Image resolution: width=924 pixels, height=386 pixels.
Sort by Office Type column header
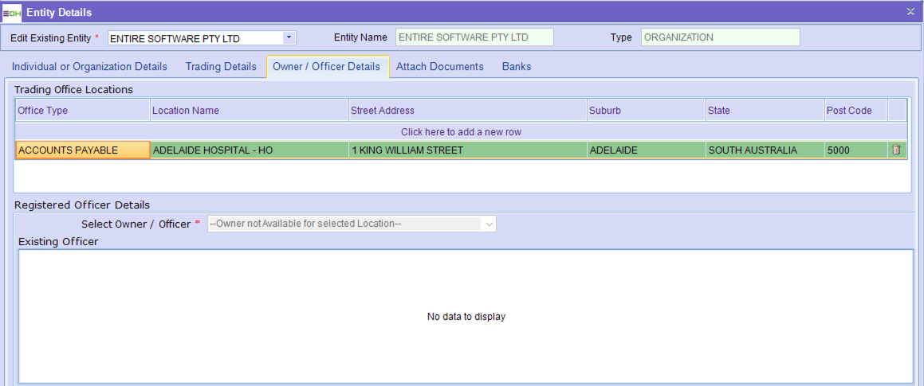82,111
